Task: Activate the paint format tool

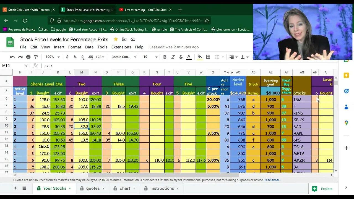Action: click(36, 57)
